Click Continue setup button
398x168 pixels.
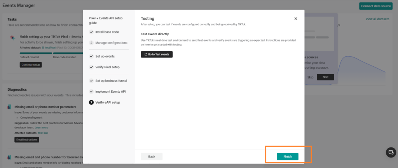point(31,65)
